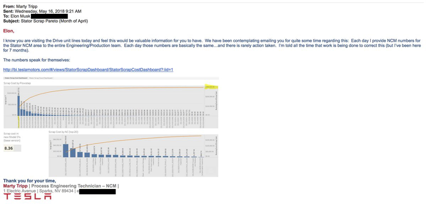Click the red Elon greeting
The height and width of the screenshot is (206, 426).
[x=9, y=31]
